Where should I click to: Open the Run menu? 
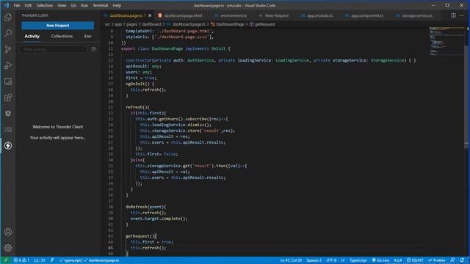click(x=84, y=5)
